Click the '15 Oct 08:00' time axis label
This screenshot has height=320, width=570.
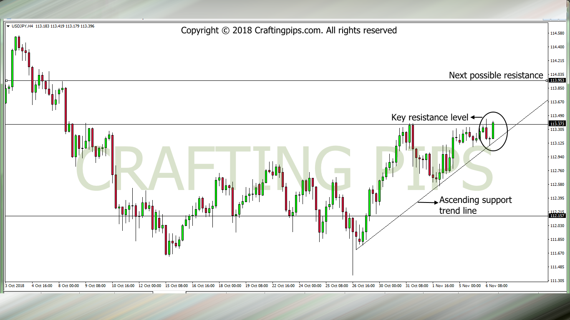[177, 286]
